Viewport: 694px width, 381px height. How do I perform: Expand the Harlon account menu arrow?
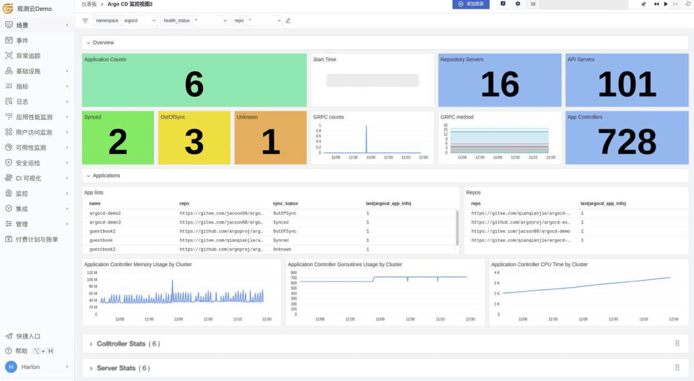67,367
